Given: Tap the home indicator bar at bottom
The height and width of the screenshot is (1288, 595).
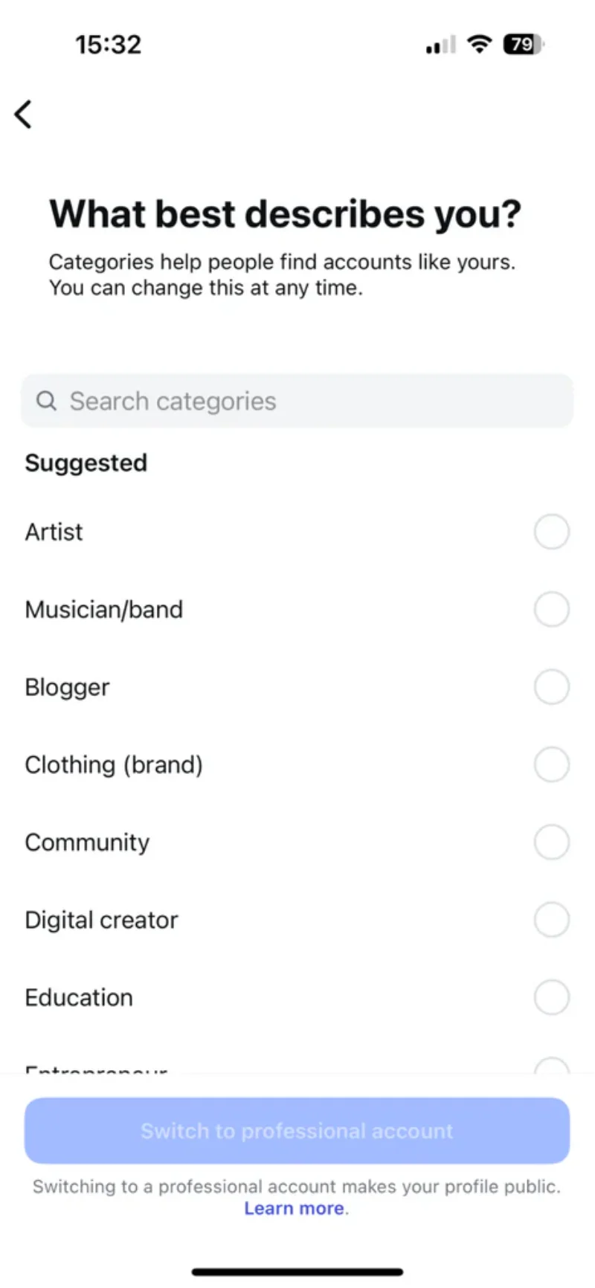Looking at the screenshot, I should (x=297, y=1272).
